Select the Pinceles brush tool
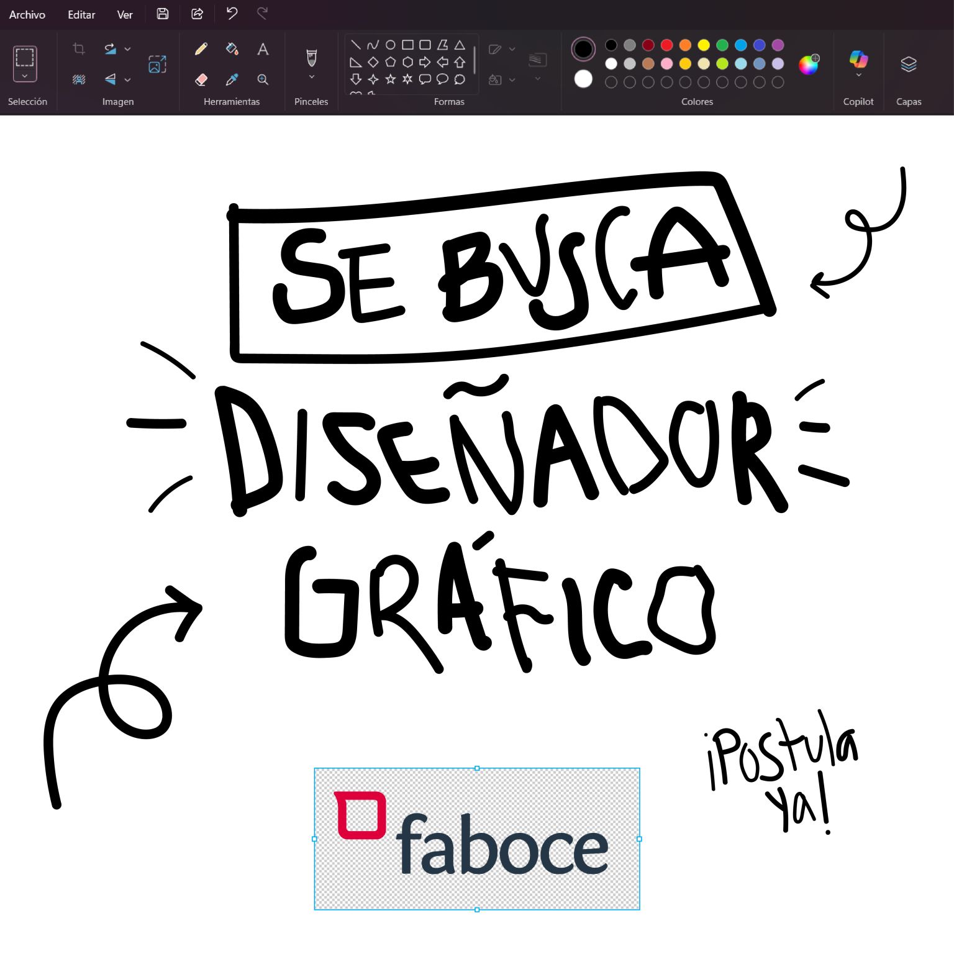Image resolution: width=954 pixels, height=954 pixels. (x=312, y=58)
